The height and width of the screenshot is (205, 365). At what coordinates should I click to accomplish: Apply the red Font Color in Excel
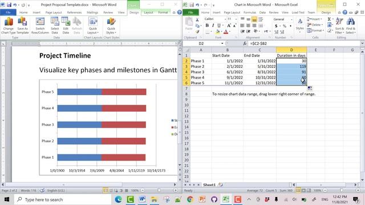pos(226,32)
